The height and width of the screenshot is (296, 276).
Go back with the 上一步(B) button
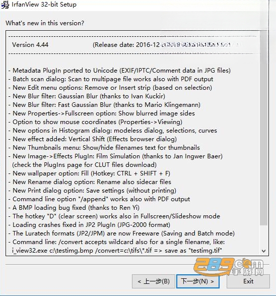(154, 281)
